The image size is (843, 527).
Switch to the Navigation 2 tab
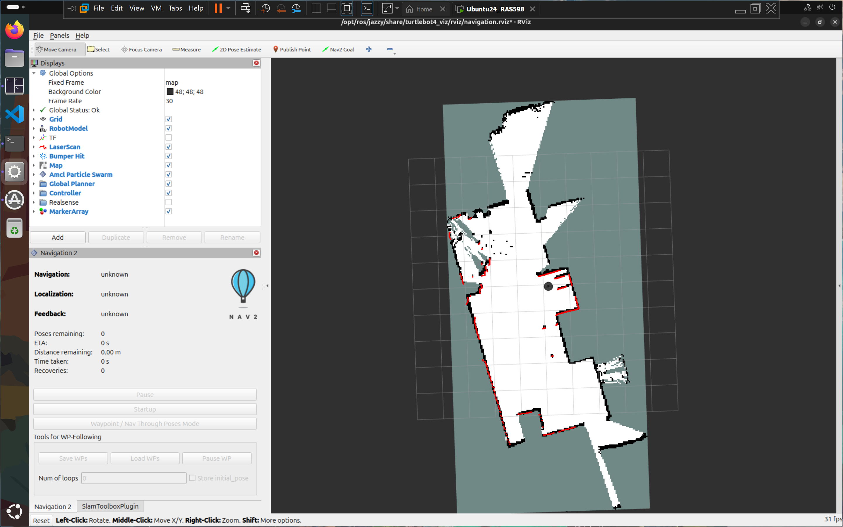click(53, 507)
